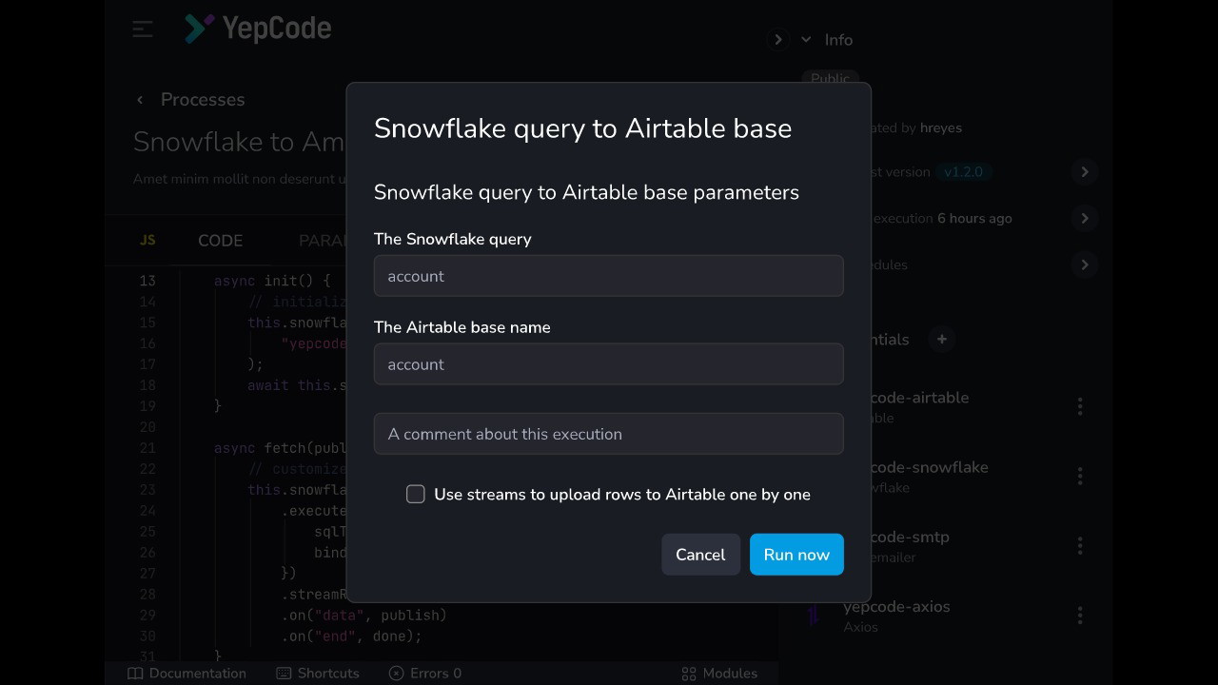Expand the version v1.2.0 row arrow

(1084, 172)
